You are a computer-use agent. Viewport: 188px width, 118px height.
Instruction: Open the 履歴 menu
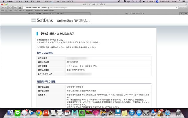click(38, 1)
